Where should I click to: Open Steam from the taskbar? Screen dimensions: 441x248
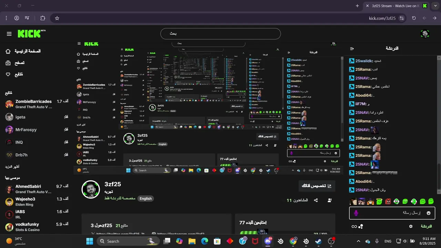tap(318, 241)
